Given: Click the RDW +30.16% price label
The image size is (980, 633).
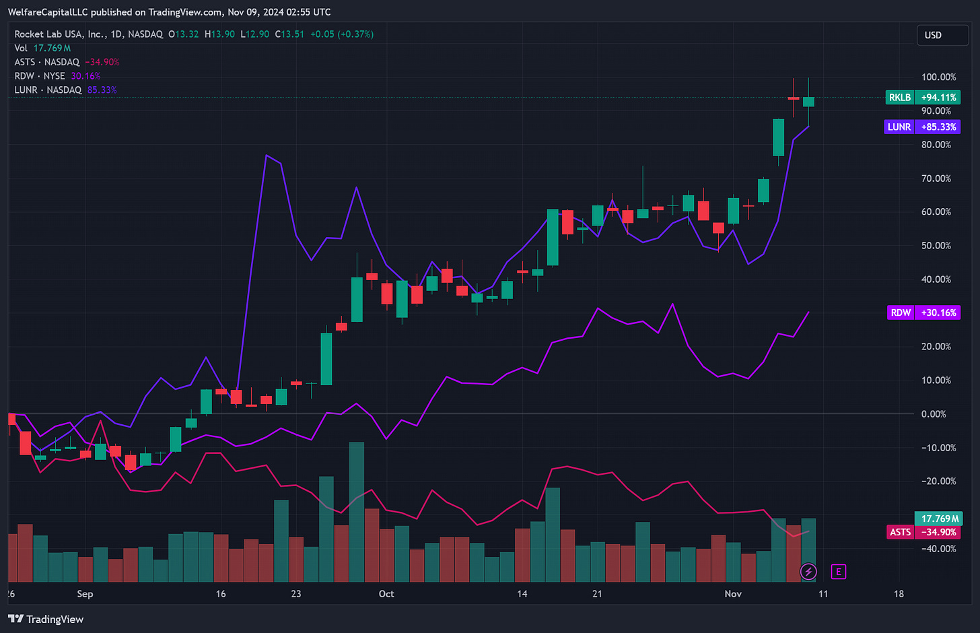Looking at the screenshot, I should coord(924,312).
